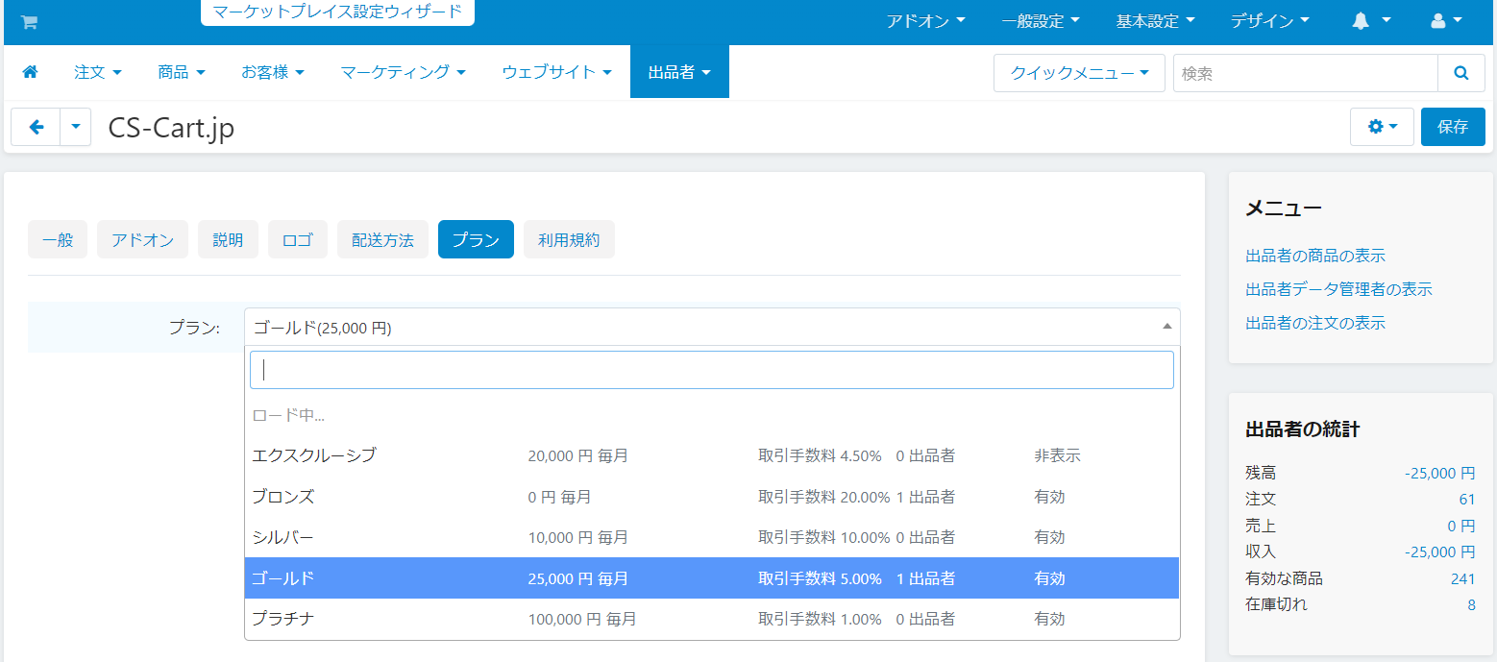Viewport: 1497px width, 662px height.
Task: Click the 検索 search input box
Action: click(x=1306, y=73)
